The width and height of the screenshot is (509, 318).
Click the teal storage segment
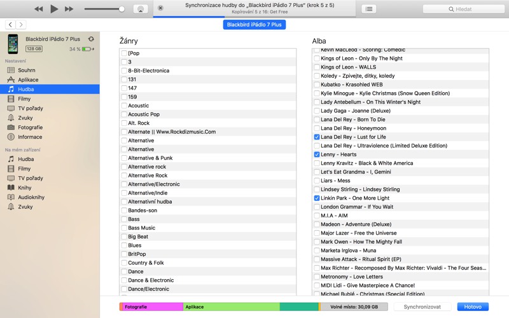click(x=299, y=307)
